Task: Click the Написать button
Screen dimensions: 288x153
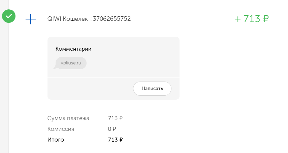Action: (152, 88)
